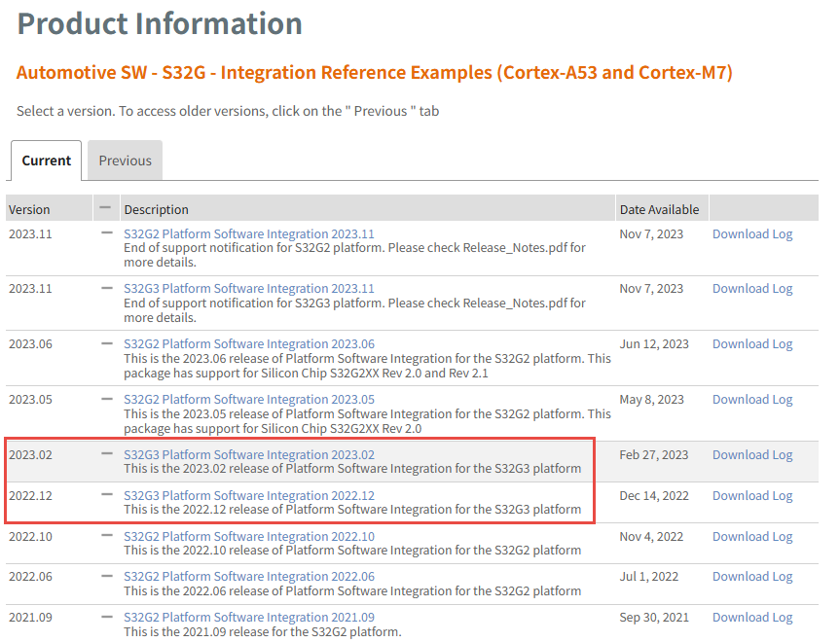The image size is (840, 642).
Task: Collapse the S32G3 2023.11 row dash
Action: 107,288
